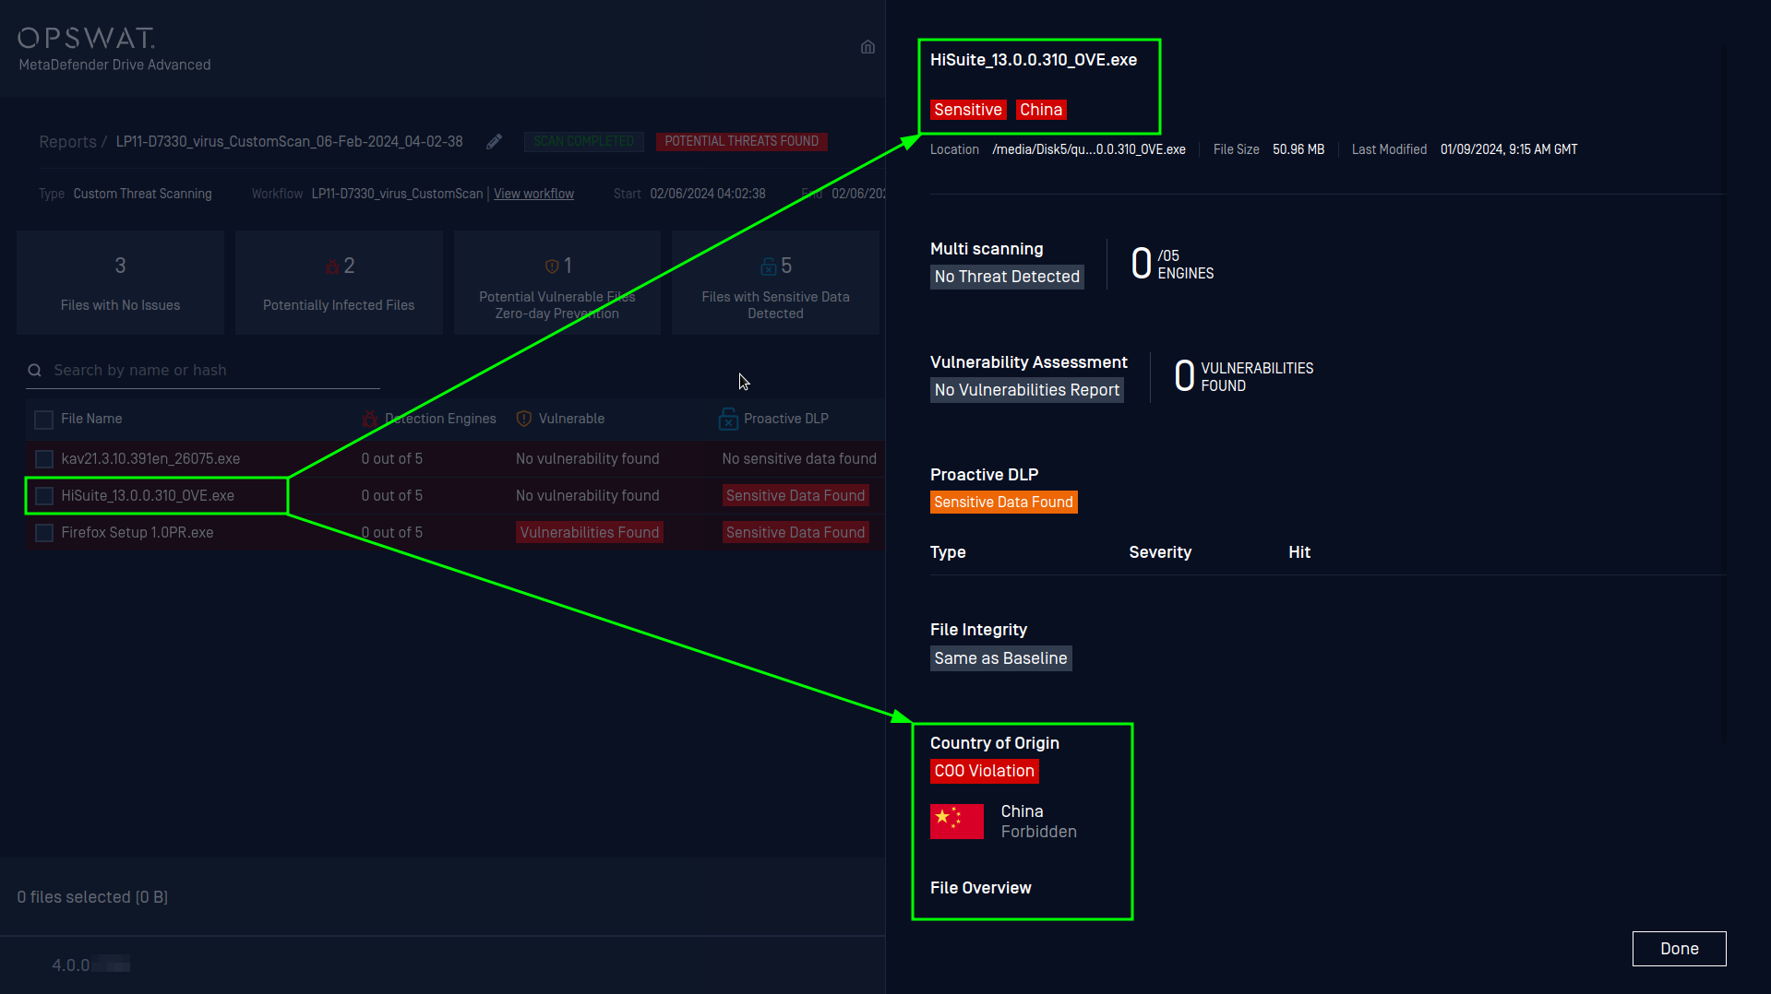Click the Type column header in Proactive DLP
This screenshot has width=1771, height=994.
point(948,552)
